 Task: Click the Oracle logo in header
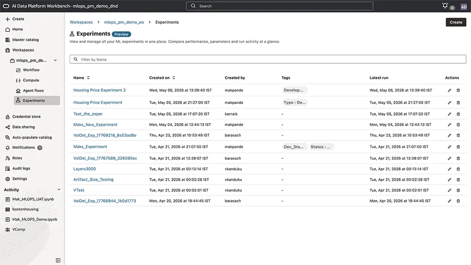pos(6,6)
